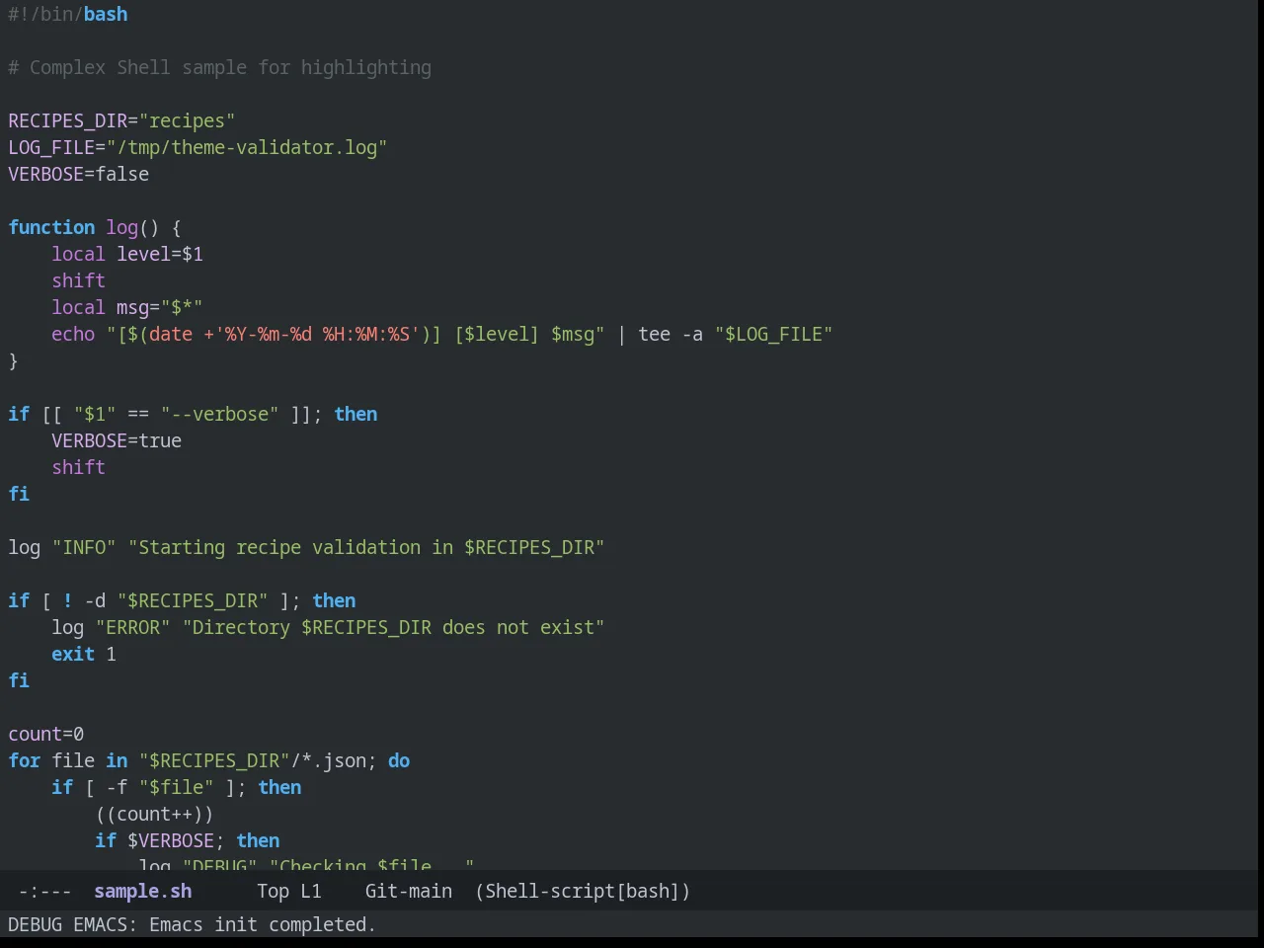Click the log "ERROR" Directory does not exist line
Image resolution: width=1264 pixels, height=948 pixels.
pos(328,627)
